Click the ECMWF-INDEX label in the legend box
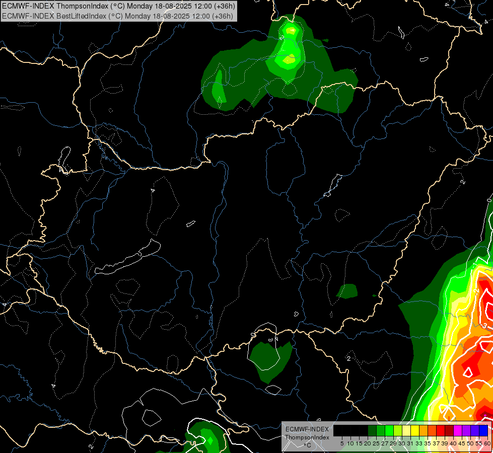Viewport: 493px width, 453px height. 307,429
